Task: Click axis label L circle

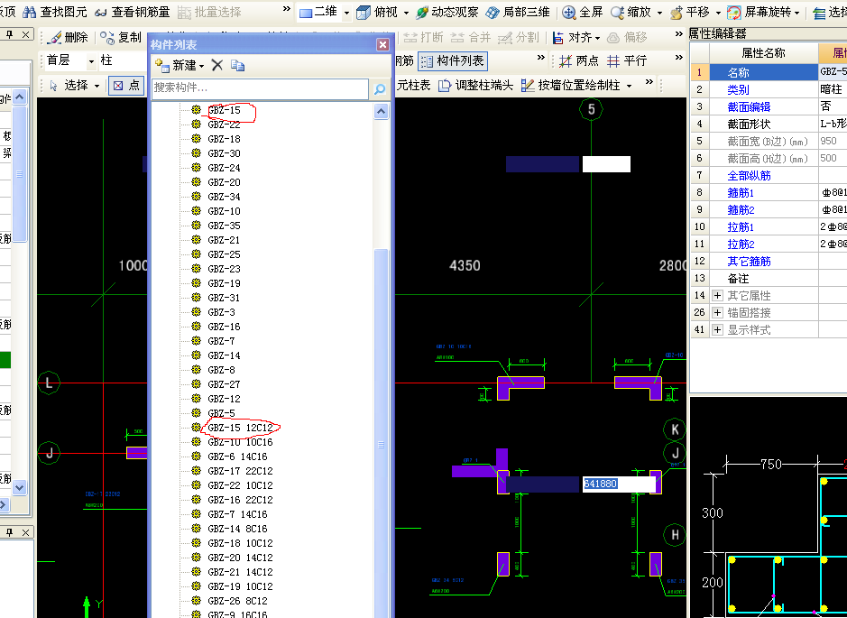Action: (49, 383)
